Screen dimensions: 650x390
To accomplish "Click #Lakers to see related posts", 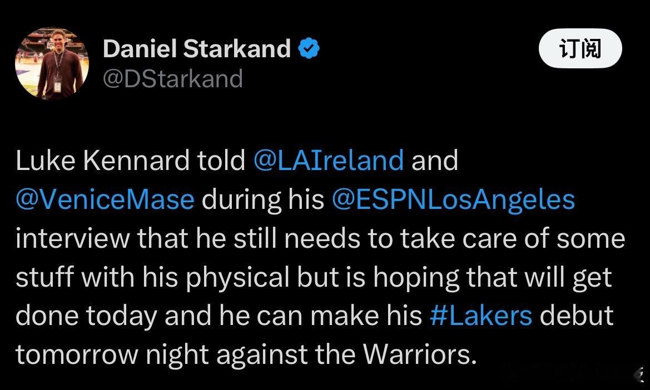I will [482, 316].
